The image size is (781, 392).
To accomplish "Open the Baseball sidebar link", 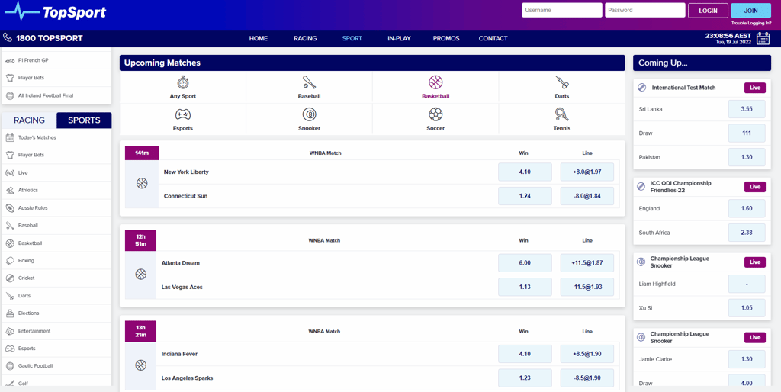I will 28,225.
